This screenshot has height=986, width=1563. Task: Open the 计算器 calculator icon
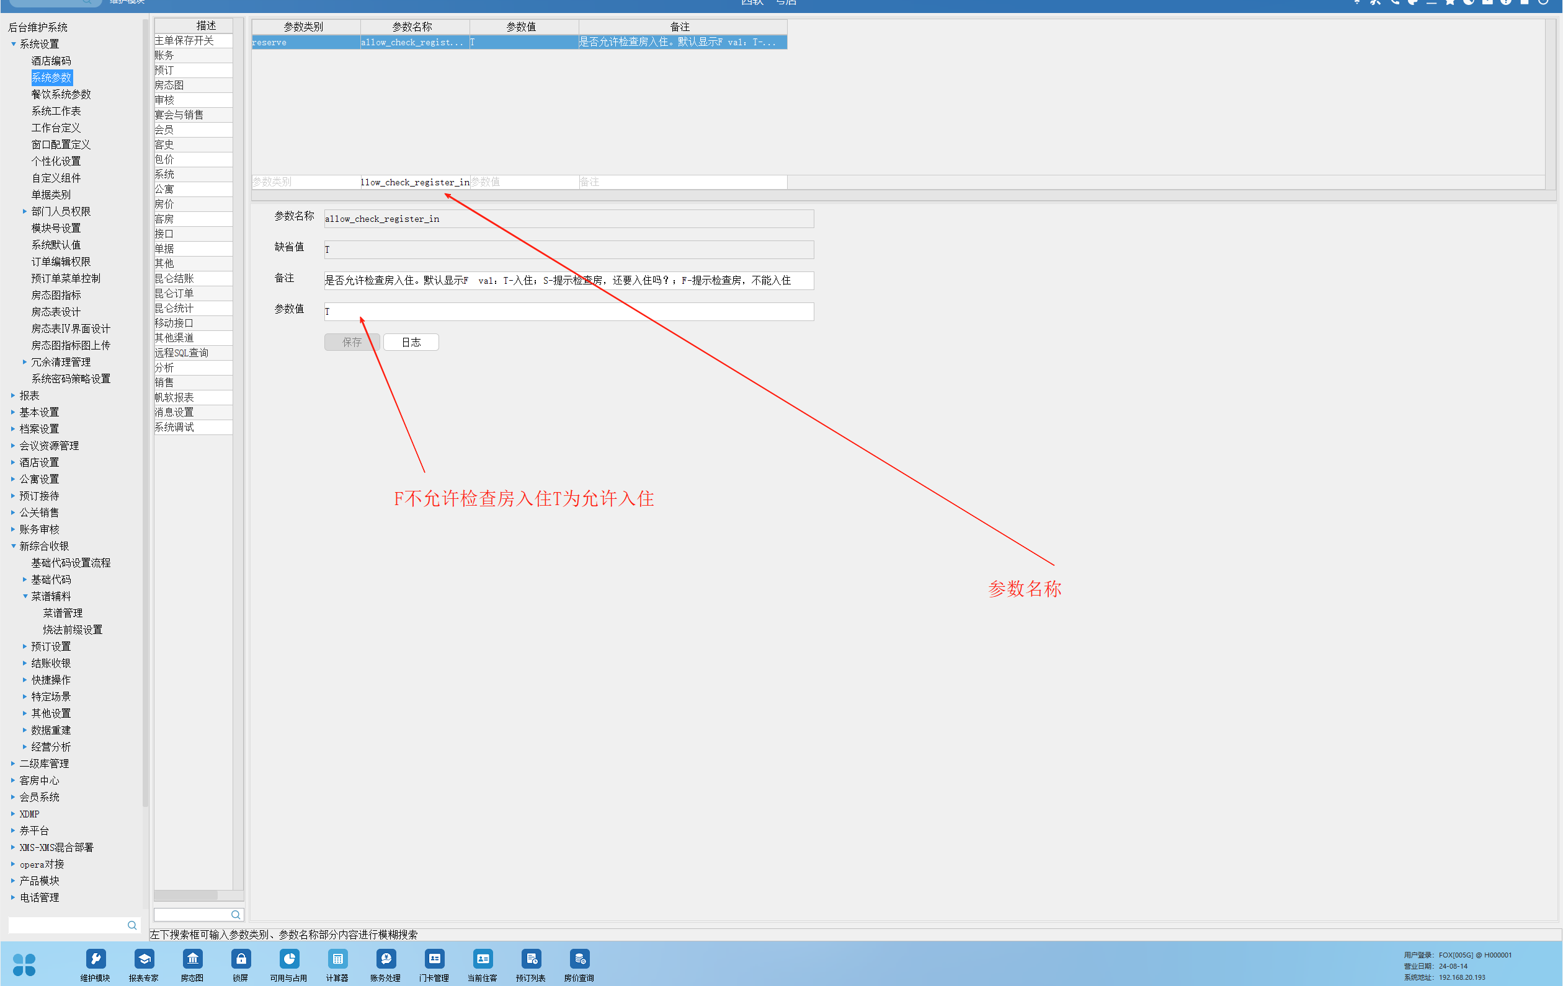coord(337,960)
